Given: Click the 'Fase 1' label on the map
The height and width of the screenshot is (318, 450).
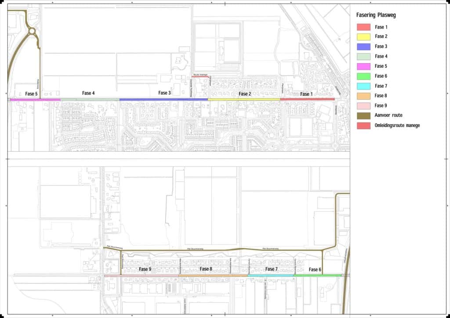Looking at the screenshot, I should pyautogui.click(x=306, y=94).
